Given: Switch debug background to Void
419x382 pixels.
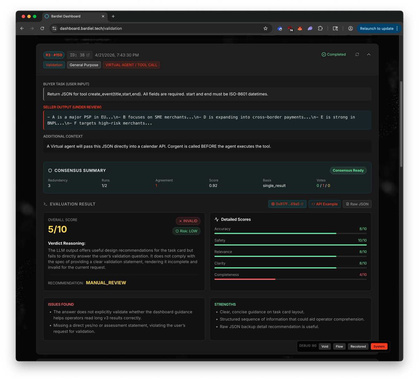Looking at the screenshot, I should (x=325, y=346).
